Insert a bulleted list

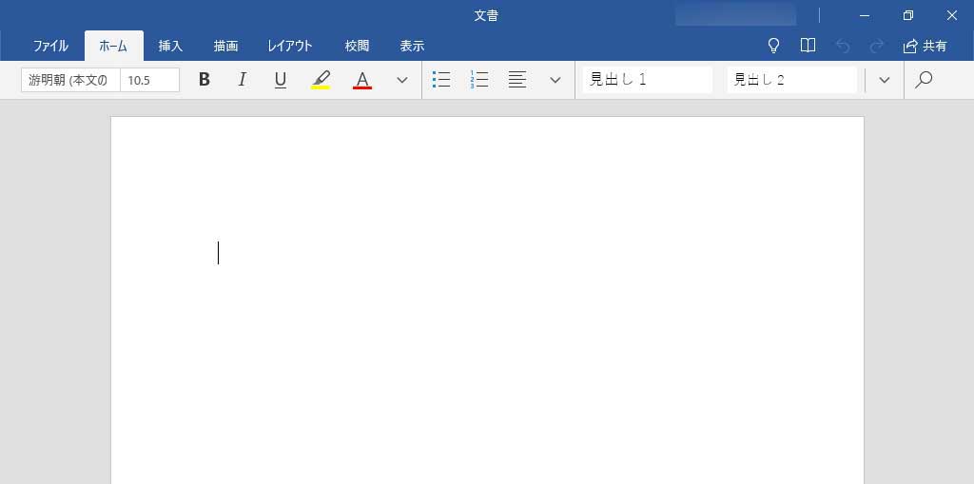[x=441, y=80]
